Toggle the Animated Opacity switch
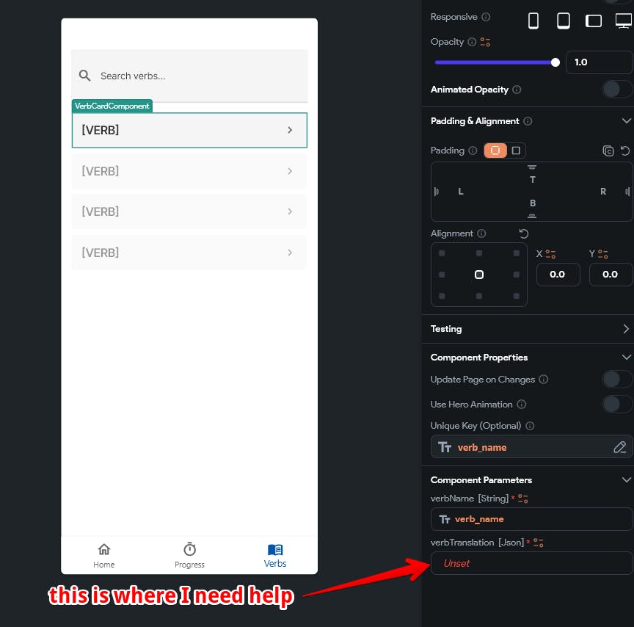 [617, 90]
